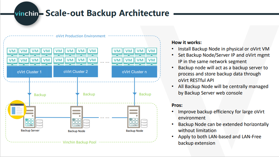Click the first VM icon above oVirt Cluster 1
This screenshot has height=157, width=279.
[12, 51]
